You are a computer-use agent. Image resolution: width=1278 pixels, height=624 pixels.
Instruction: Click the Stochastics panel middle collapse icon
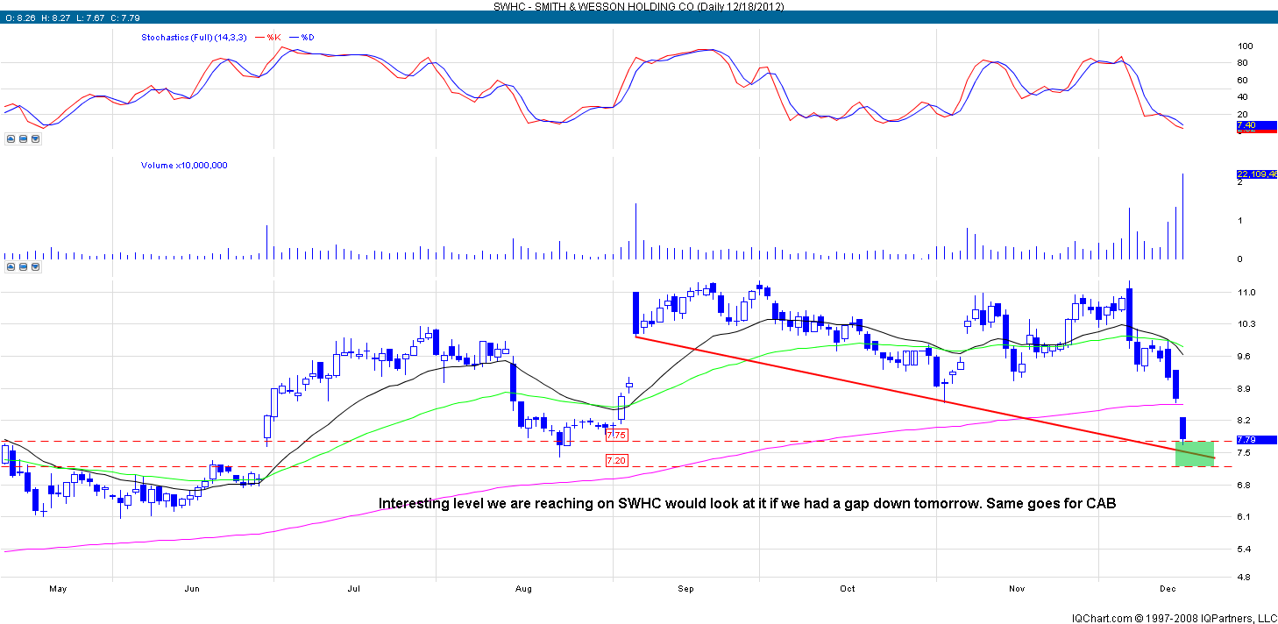23,138
